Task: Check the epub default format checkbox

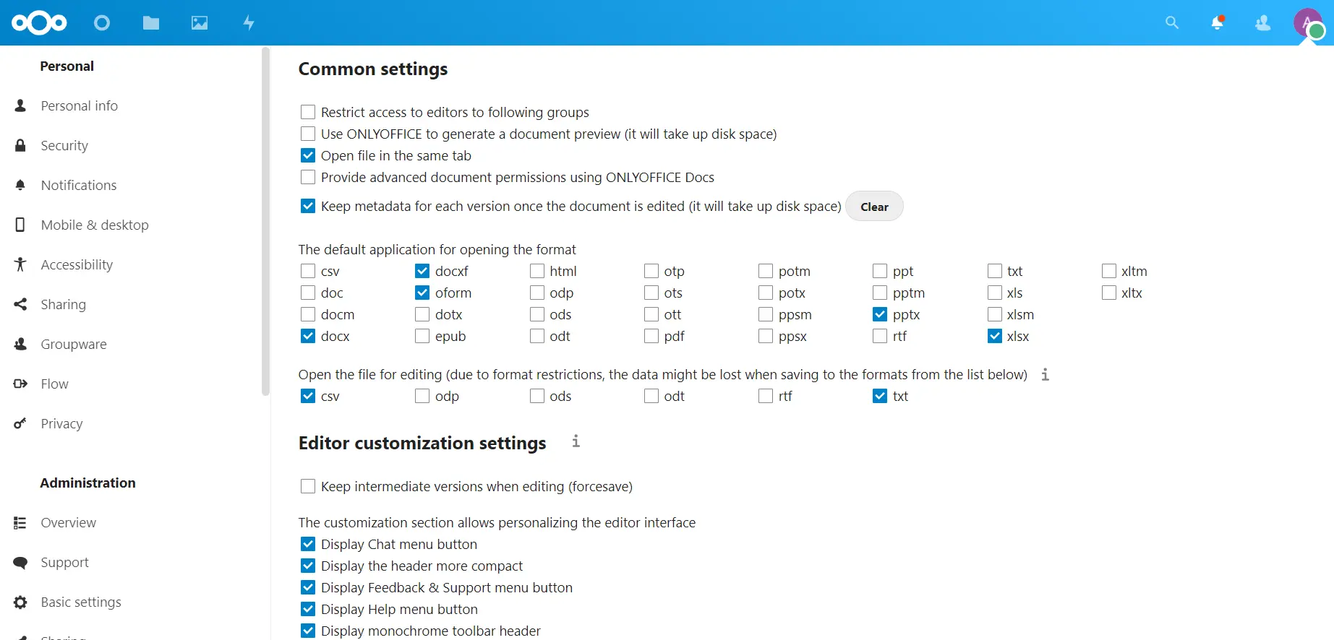Action: point(422,336)
